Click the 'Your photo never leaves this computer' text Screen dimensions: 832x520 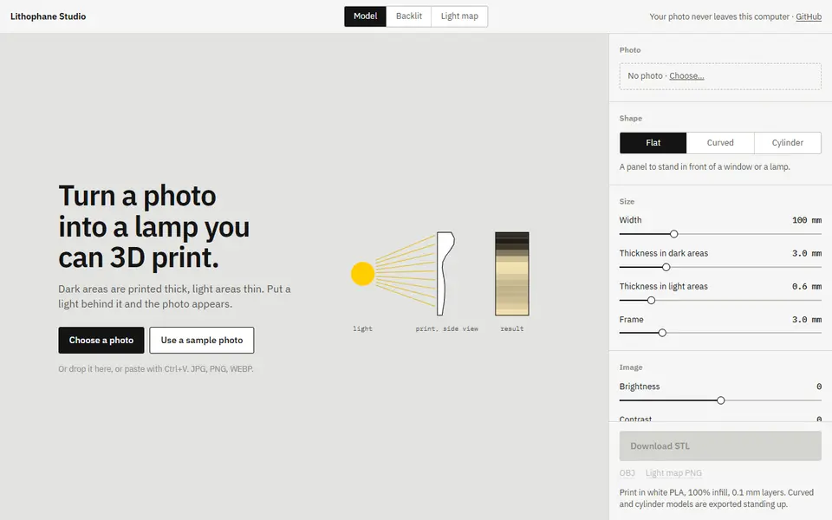click(719, 16)
